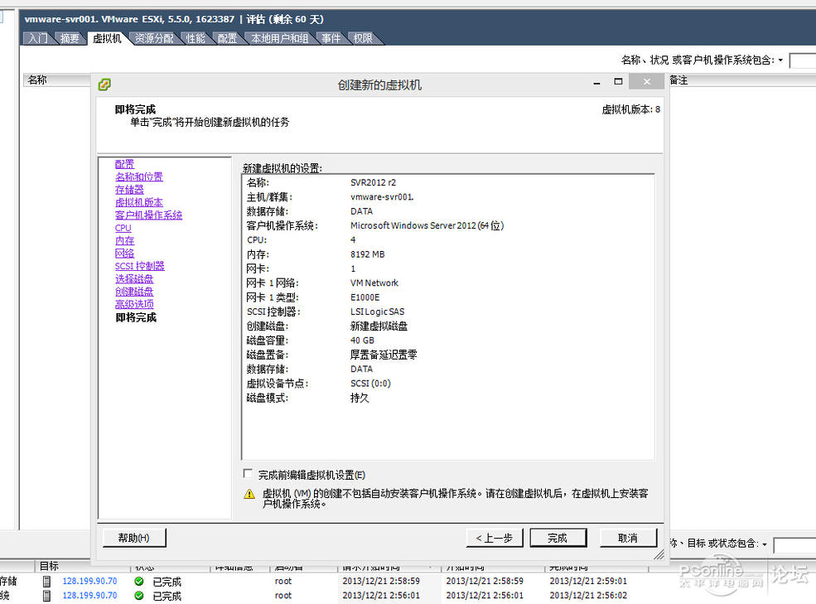
Task: Click the green completed icon for task 2:58:59
Action: click(x=139, y=581)
